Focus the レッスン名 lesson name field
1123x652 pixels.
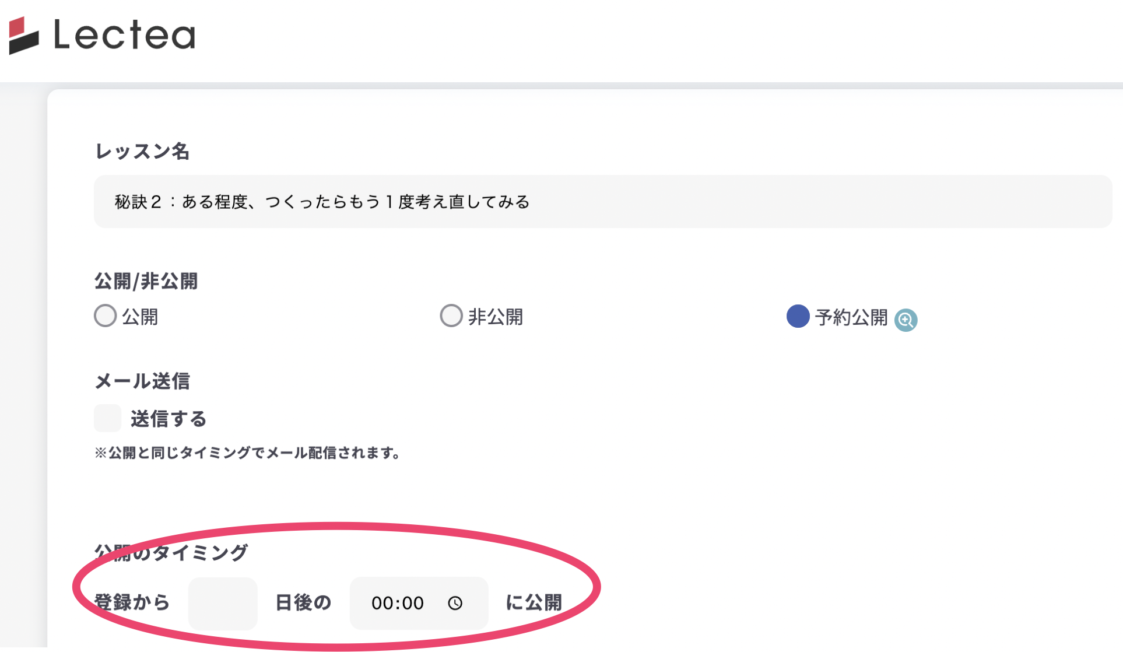[602, 202]
